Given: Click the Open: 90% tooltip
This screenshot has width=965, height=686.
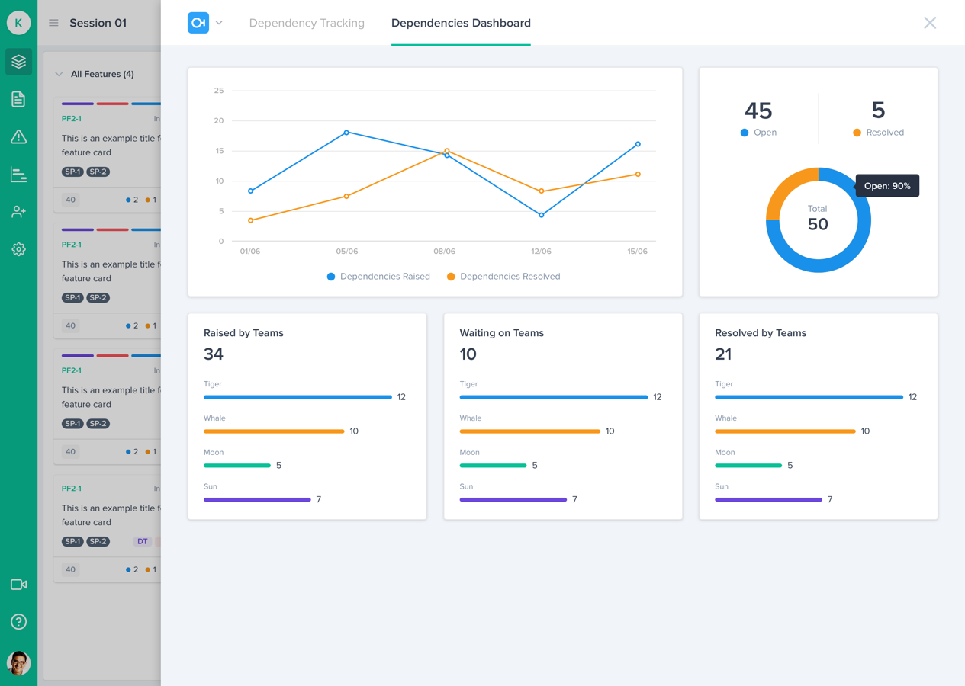Looking at the screenshot, I should point(887,186).
